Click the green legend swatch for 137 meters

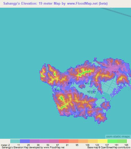[x=112, y=141]
